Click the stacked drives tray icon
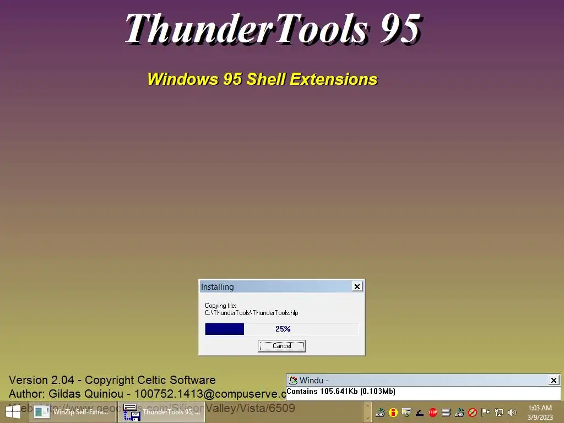 click(446, 412)
